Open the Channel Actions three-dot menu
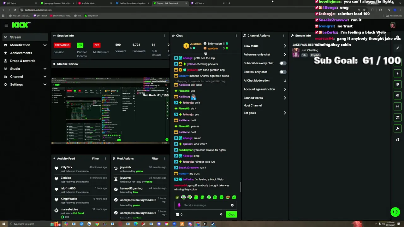Viewport: 404px width, 227px height. [284, 36]
